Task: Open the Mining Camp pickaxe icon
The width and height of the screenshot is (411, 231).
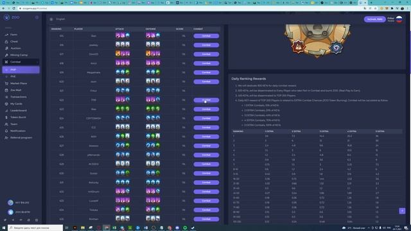Action: pyautogui.click(x=6, y=55)
